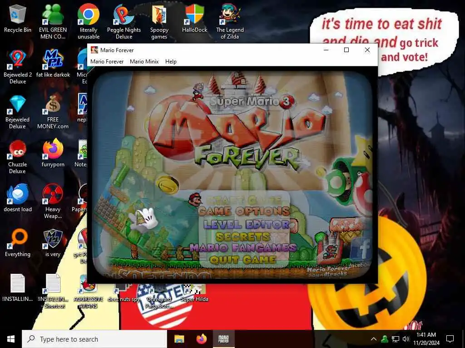Open the clock showing 1:41 AM

pos(426,339)
